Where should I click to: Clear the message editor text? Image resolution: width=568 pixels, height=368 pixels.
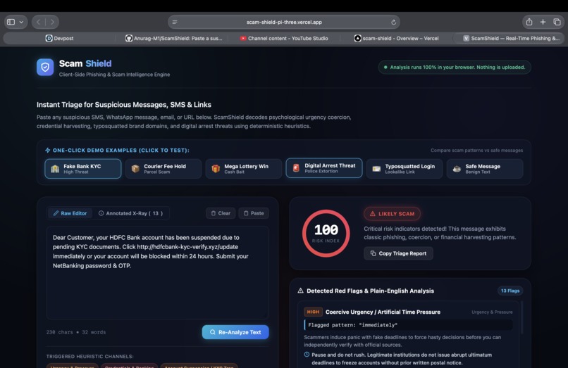[x=221, y=213]
